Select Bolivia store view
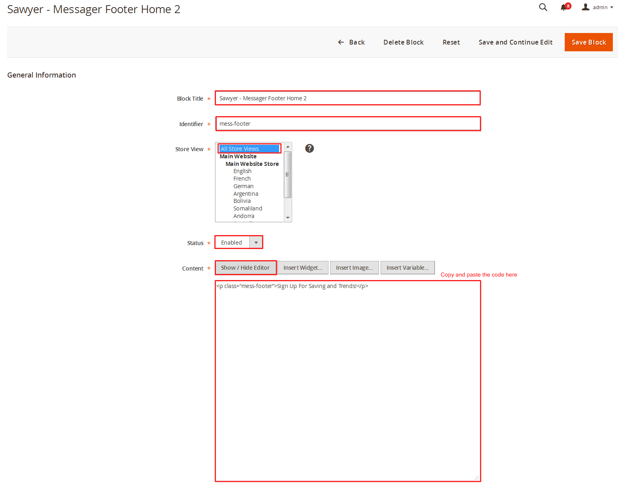This screenshot has width=618, height=500. (x=242, y=201)
